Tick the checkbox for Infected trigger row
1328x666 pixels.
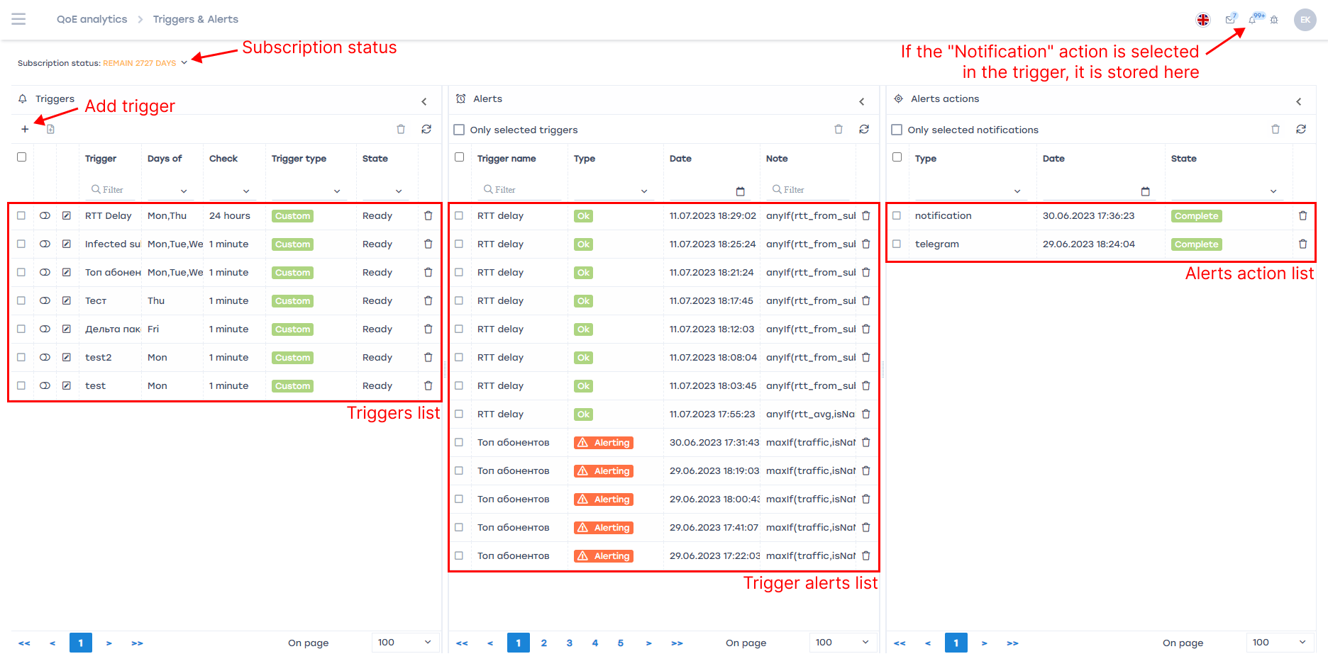click(x=21, y=244)
